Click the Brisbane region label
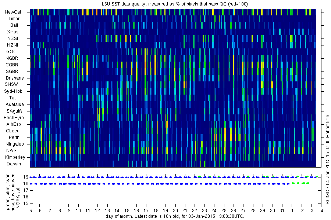The height and width of the screenshot is (220, 331). [x=15, y=78]
